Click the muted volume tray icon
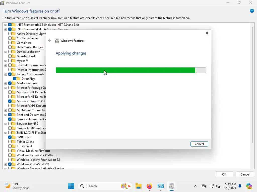The height and width of the screenshot is (192, 257). coord(218,186)
